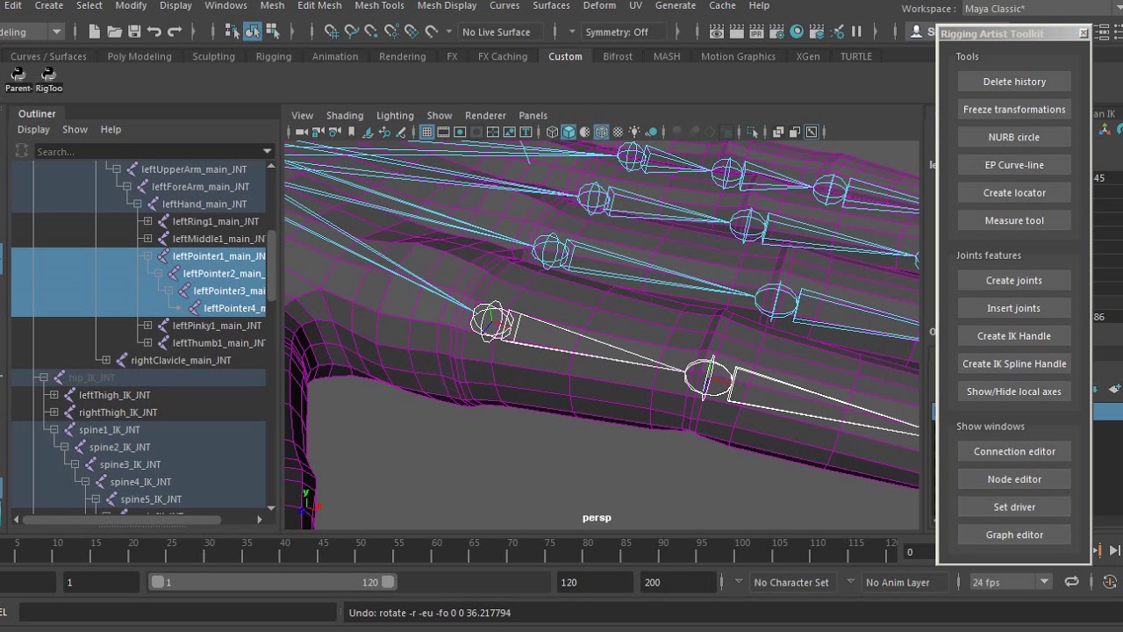This screenshot has width=1123, height=632.
Task: Open the No Character Set dropdown arrow
Action: [x=739, y=582]
